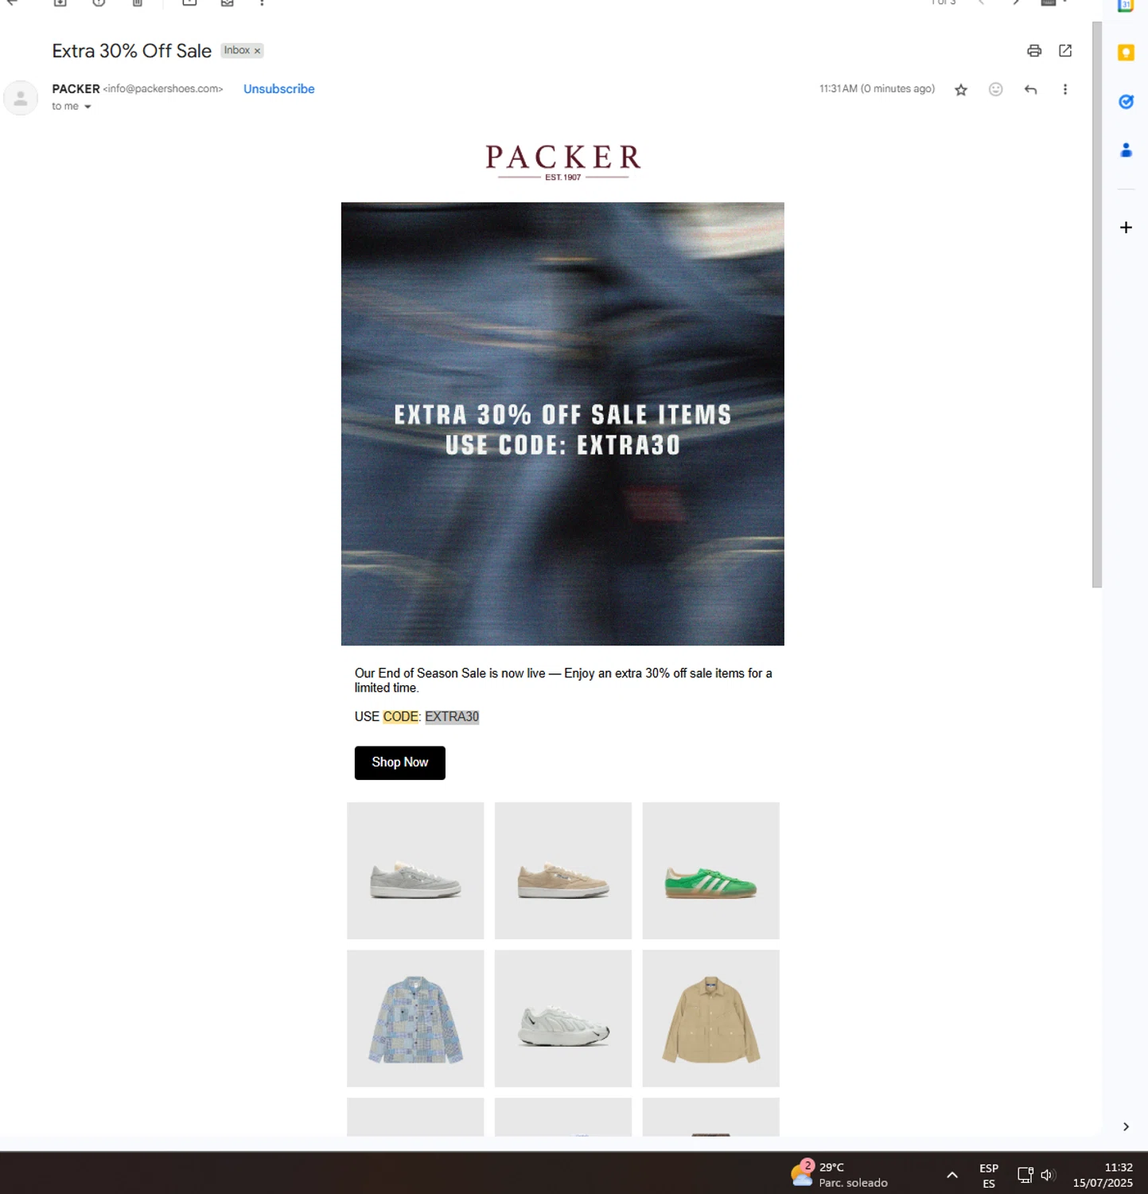
Task: Click the highlighted EXTRA30 code text
Action: pos(452,716)
